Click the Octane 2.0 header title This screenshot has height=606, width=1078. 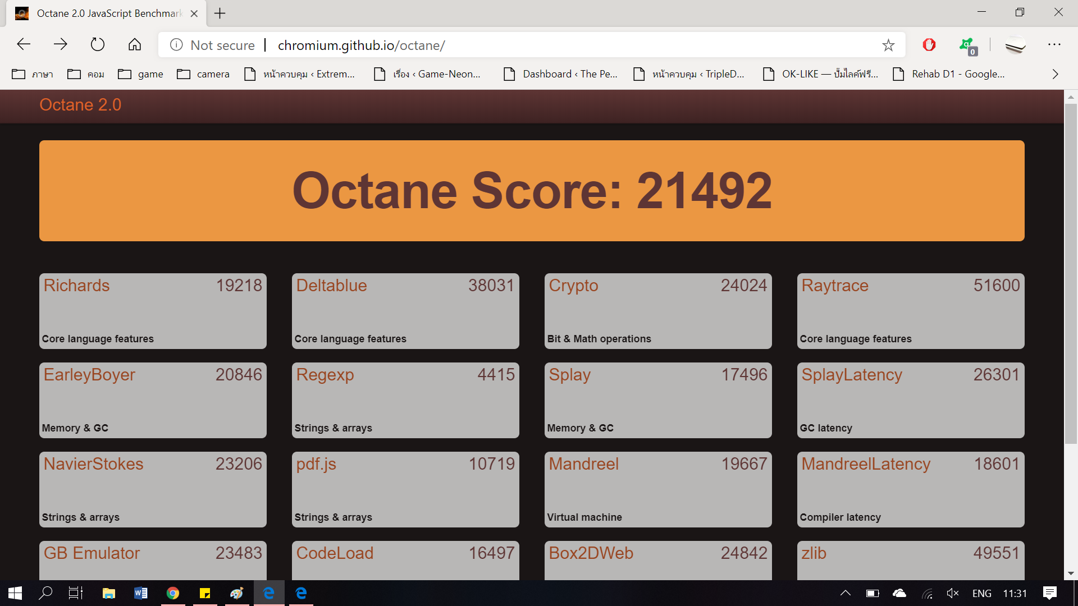80,105
